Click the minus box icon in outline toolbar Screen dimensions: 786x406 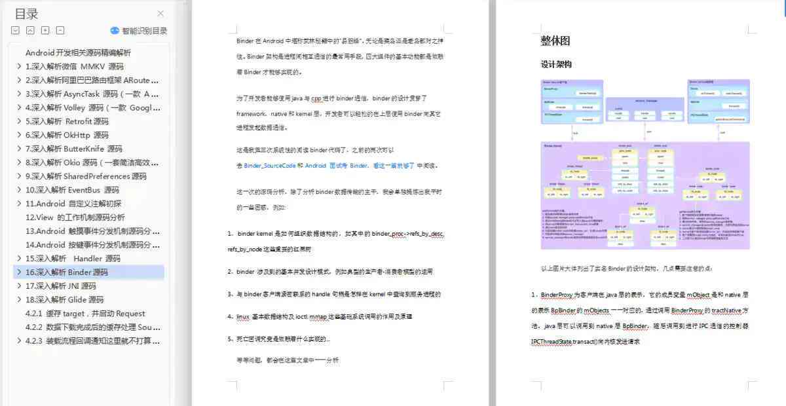[60, 30]
